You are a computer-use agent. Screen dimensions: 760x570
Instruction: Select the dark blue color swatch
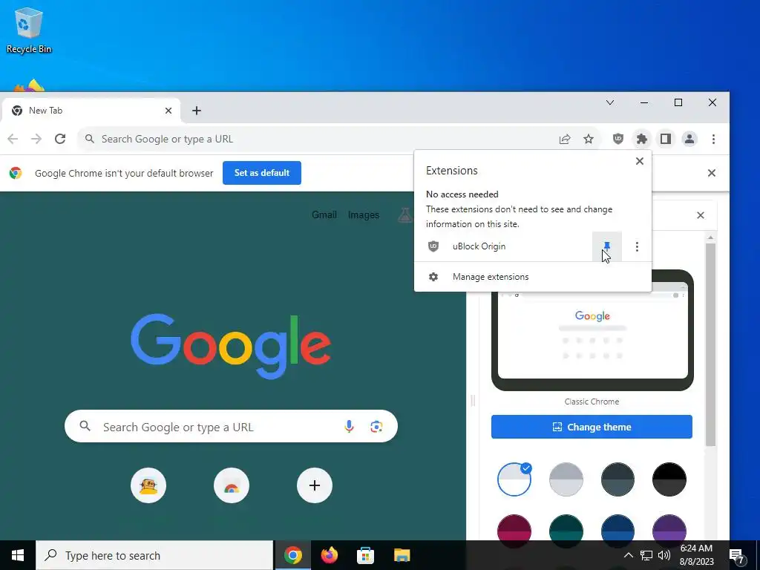(617, 528)
